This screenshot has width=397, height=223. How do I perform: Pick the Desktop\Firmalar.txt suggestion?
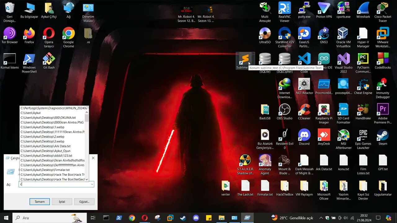coord(52,170)
